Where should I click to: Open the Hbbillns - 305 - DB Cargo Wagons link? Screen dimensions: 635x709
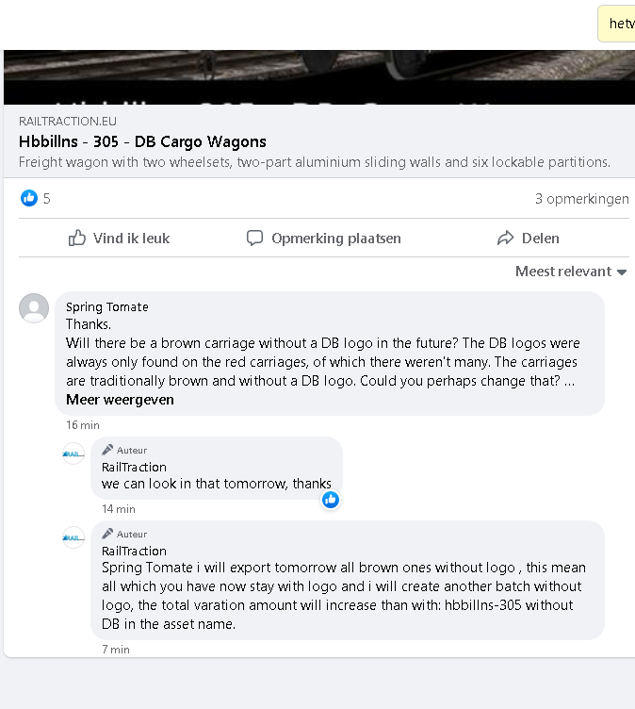pos(142,141)
